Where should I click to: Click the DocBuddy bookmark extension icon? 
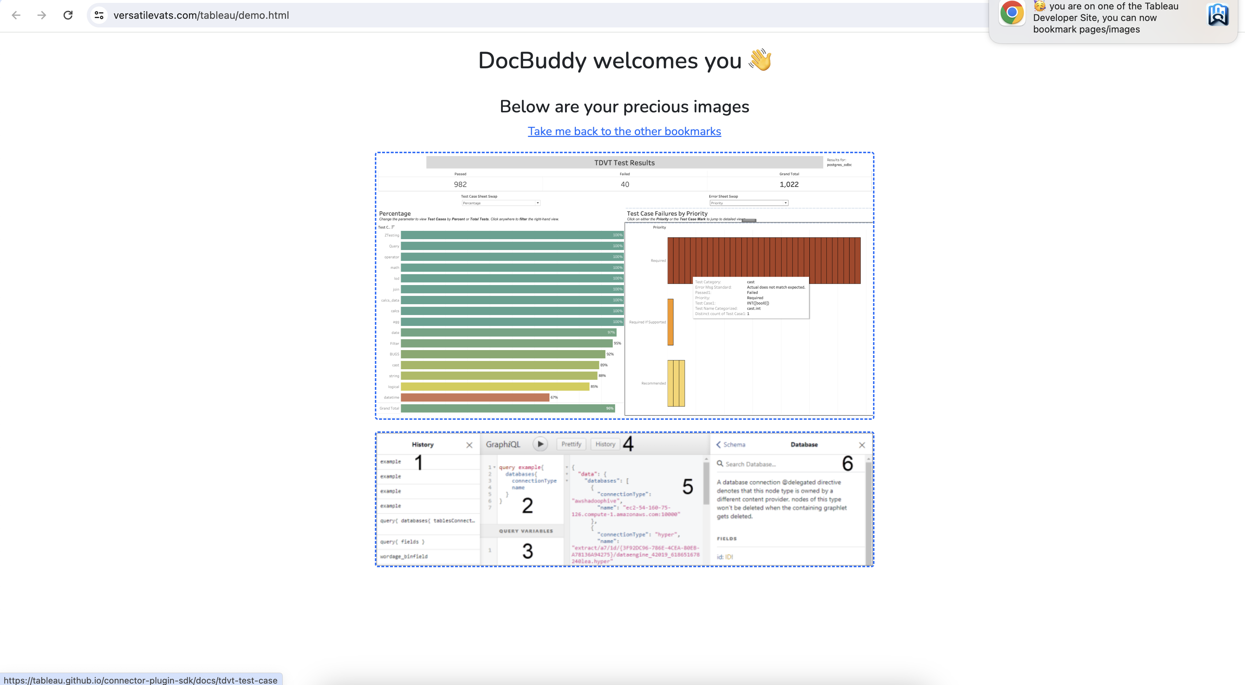1218,14
